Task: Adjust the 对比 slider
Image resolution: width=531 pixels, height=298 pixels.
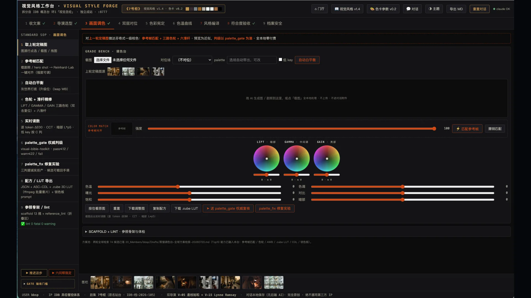Action: [403, 193]
